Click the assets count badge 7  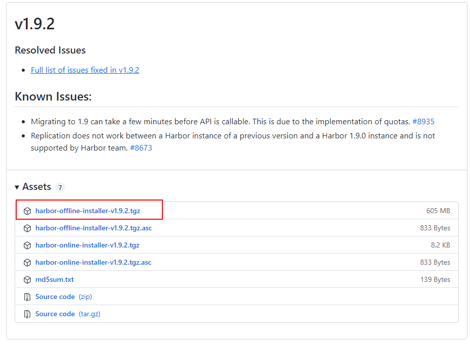point(60,187)
